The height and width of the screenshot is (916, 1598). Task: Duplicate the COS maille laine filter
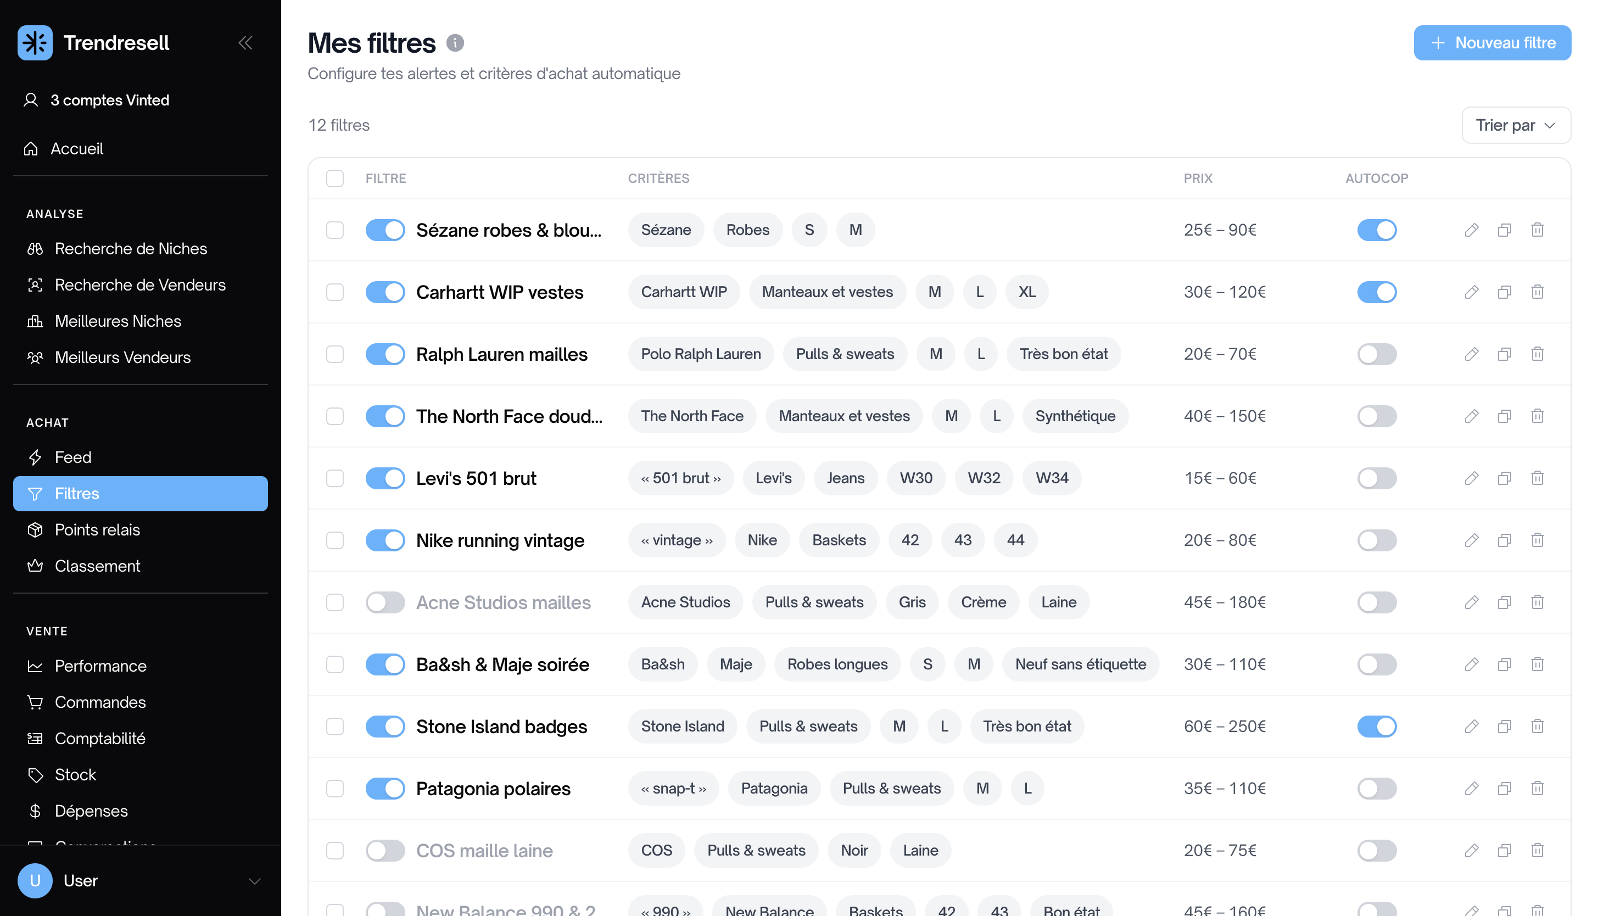pos(1504,851)
